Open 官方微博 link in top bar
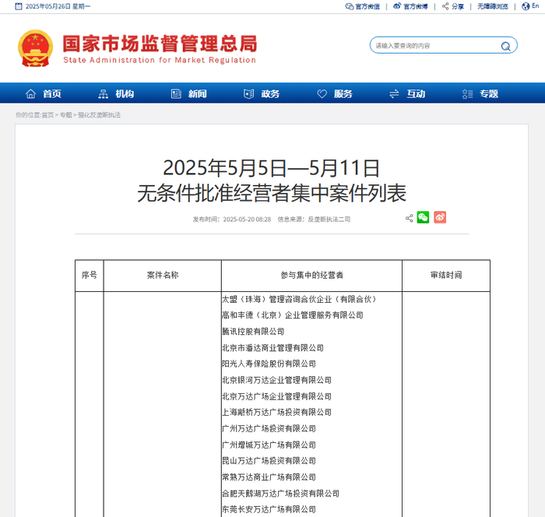This screenshot has height=517, width=545. (410, 6)
